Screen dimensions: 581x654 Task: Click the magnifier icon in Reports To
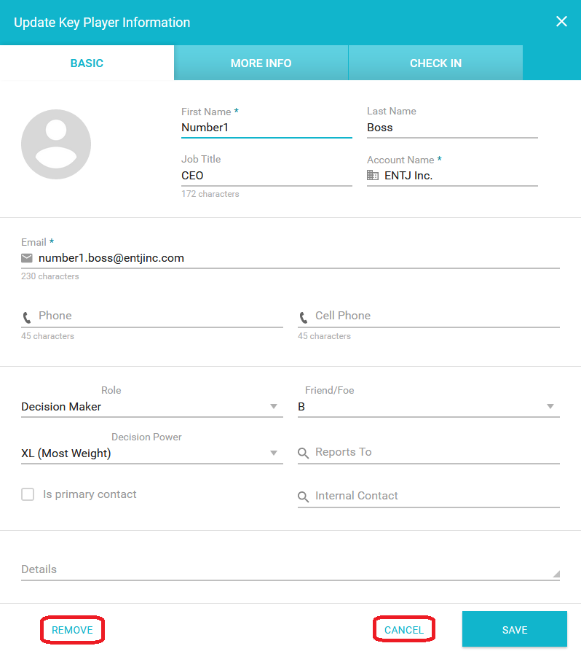point(303,453)
